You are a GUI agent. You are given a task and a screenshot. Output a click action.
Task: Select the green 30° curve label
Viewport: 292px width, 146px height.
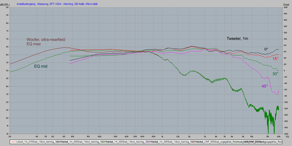(x=275, y=74)
